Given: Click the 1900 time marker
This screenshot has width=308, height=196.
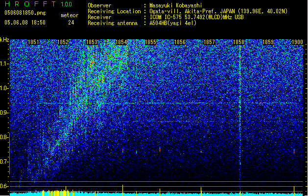Looking at the screenshot, I should pyautogui.click(x=297, y=42).
